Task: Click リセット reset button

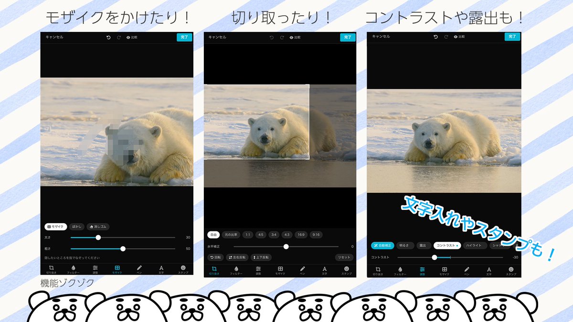Action: [344, 257]
